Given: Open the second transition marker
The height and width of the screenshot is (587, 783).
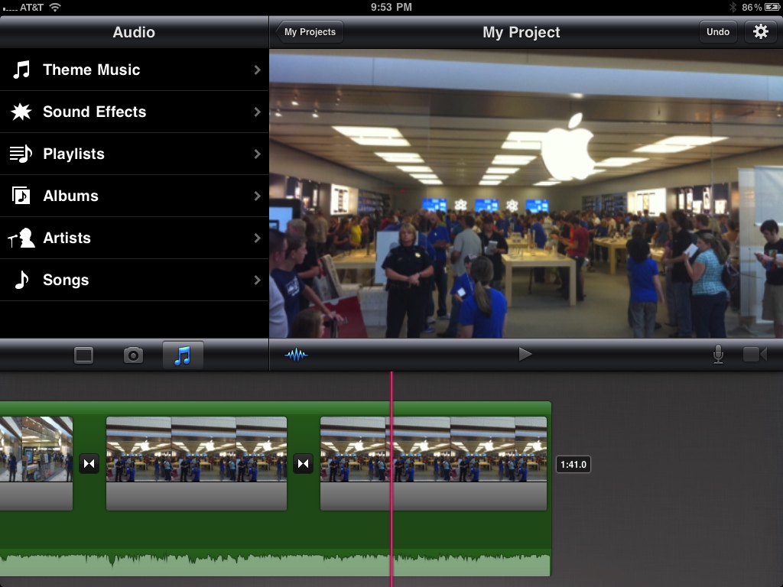Looking at the screenshot, I should pos(304,463).
